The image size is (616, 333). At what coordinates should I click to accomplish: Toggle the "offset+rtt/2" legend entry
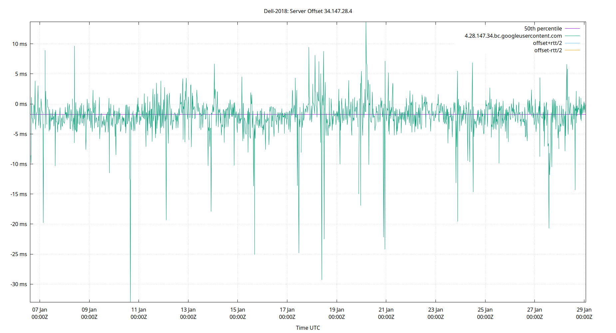click(548, 43)
